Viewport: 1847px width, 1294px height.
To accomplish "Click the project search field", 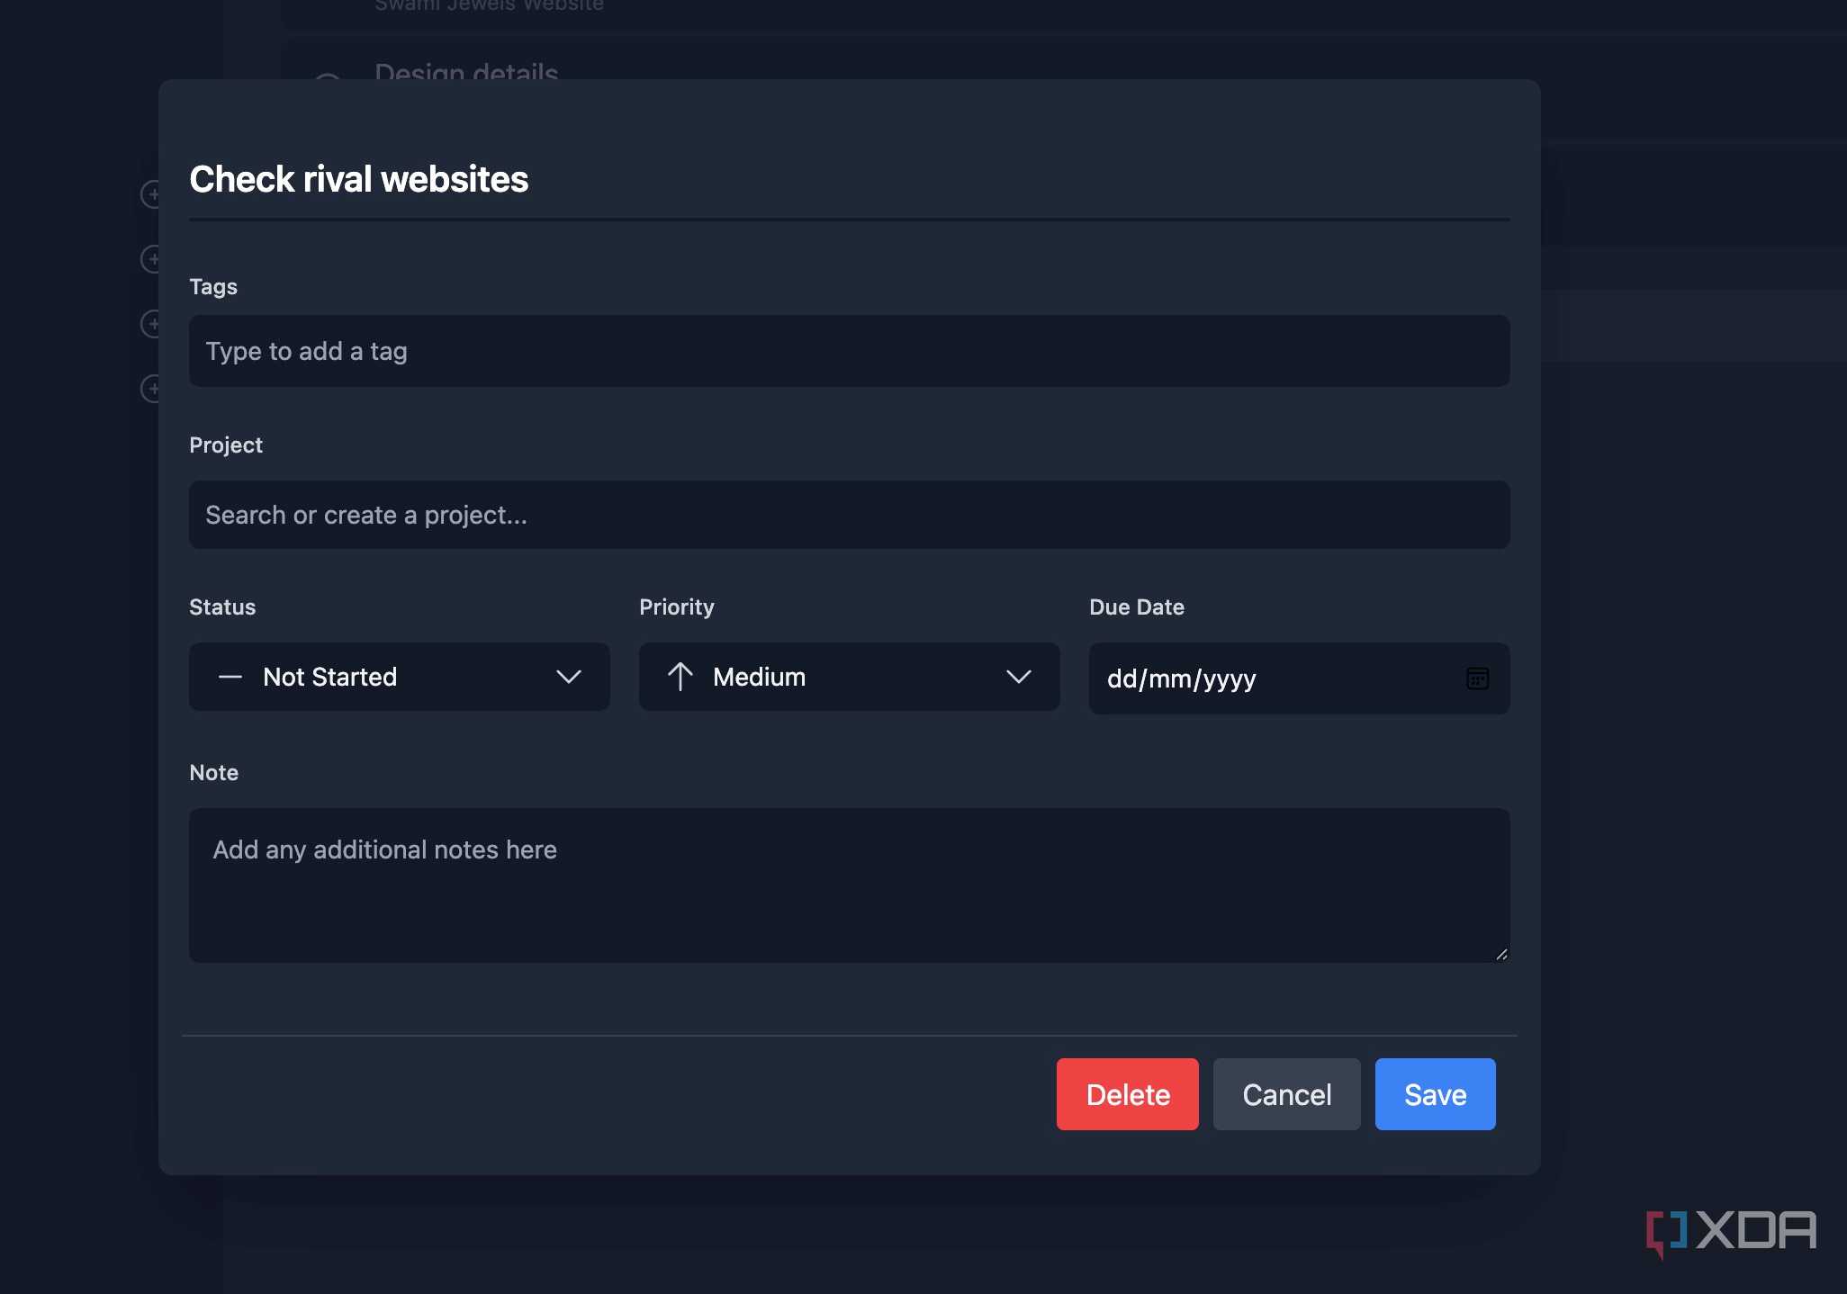I will pyautogui.click(x=849, y=515).
